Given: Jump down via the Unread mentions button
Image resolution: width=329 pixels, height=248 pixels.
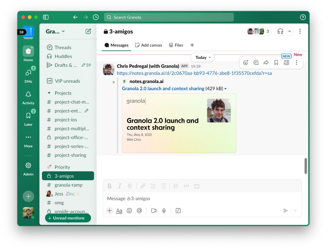Looking at the screenshot, I should tap(68, 218).
